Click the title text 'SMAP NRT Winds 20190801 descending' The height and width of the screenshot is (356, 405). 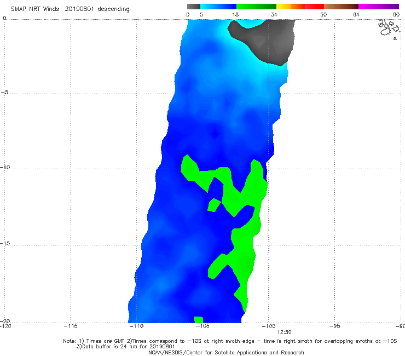[70, 9]
